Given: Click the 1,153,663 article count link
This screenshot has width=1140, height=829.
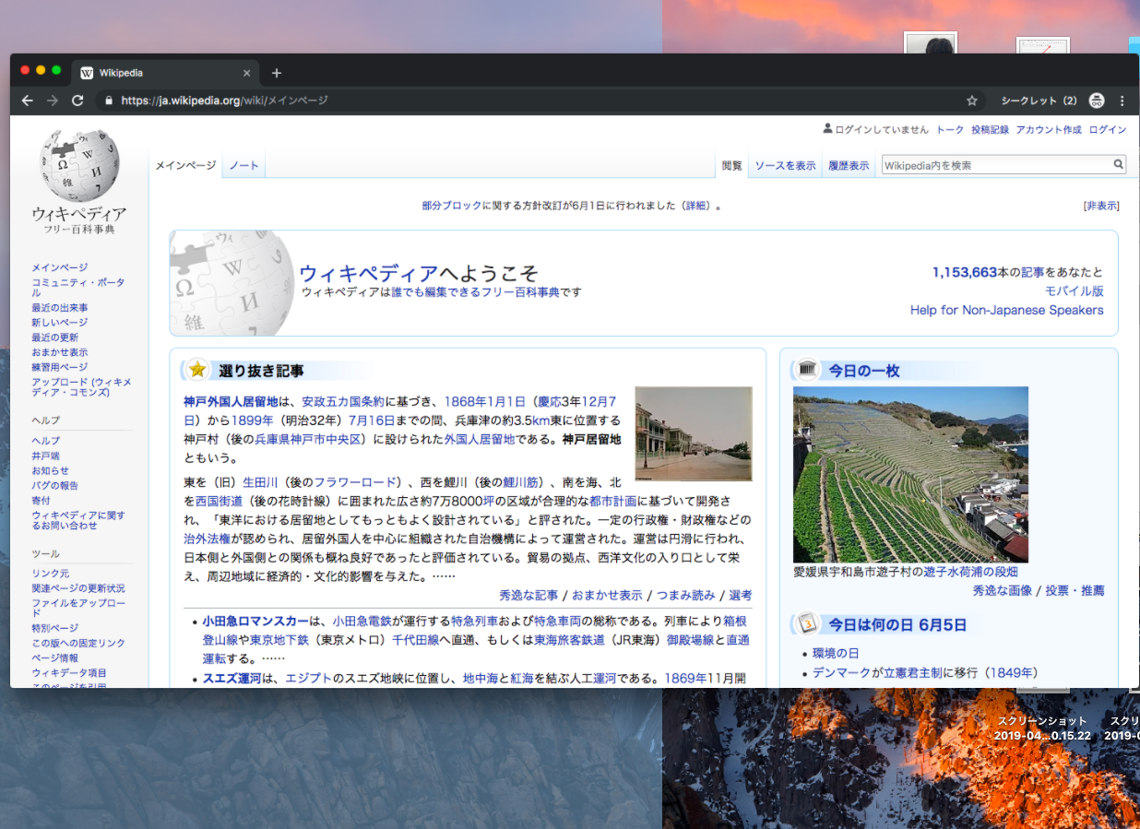Looking at the screenshot, I should point(965,272).
